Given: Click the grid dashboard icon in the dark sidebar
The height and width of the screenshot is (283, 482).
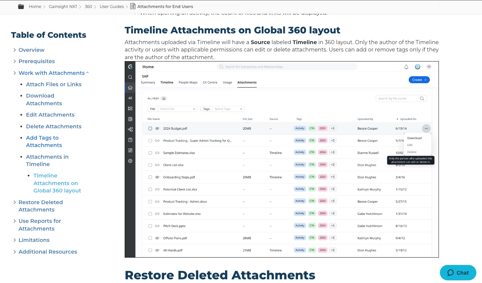Looking at the screenshot, I should [130, 150].
